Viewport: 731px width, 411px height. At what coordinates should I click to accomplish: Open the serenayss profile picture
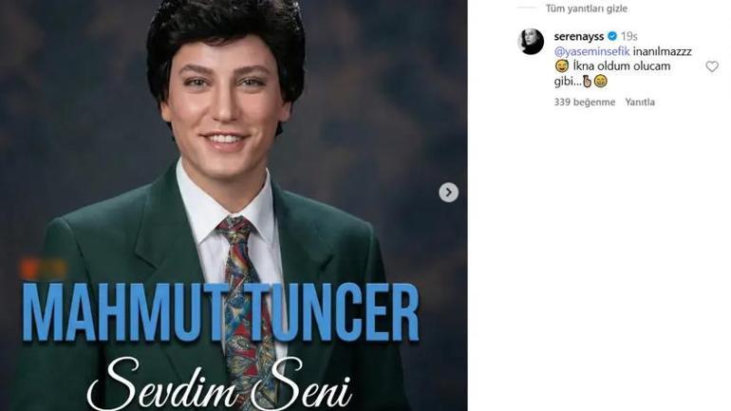tap(531, 41)
